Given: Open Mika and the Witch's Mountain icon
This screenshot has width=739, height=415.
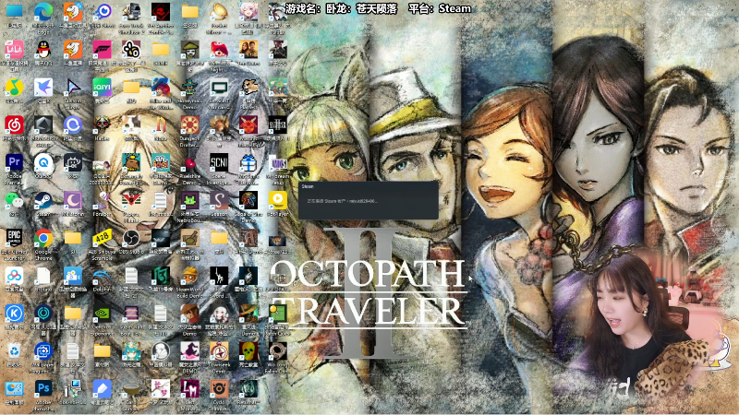Looking at the screenshot, I should (x=160, y=88).
